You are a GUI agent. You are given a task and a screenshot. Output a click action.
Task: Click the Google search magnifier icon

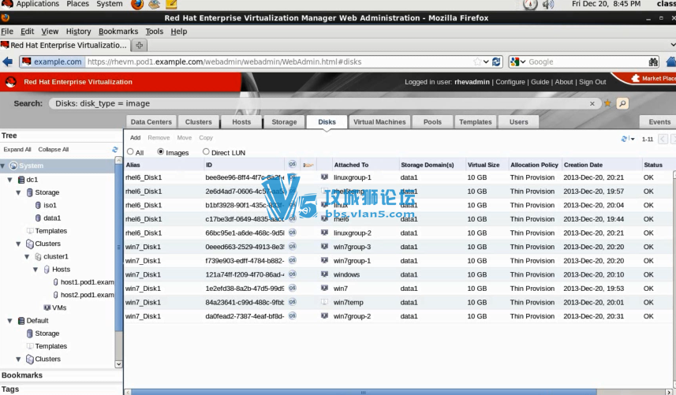tap(653, 62)
